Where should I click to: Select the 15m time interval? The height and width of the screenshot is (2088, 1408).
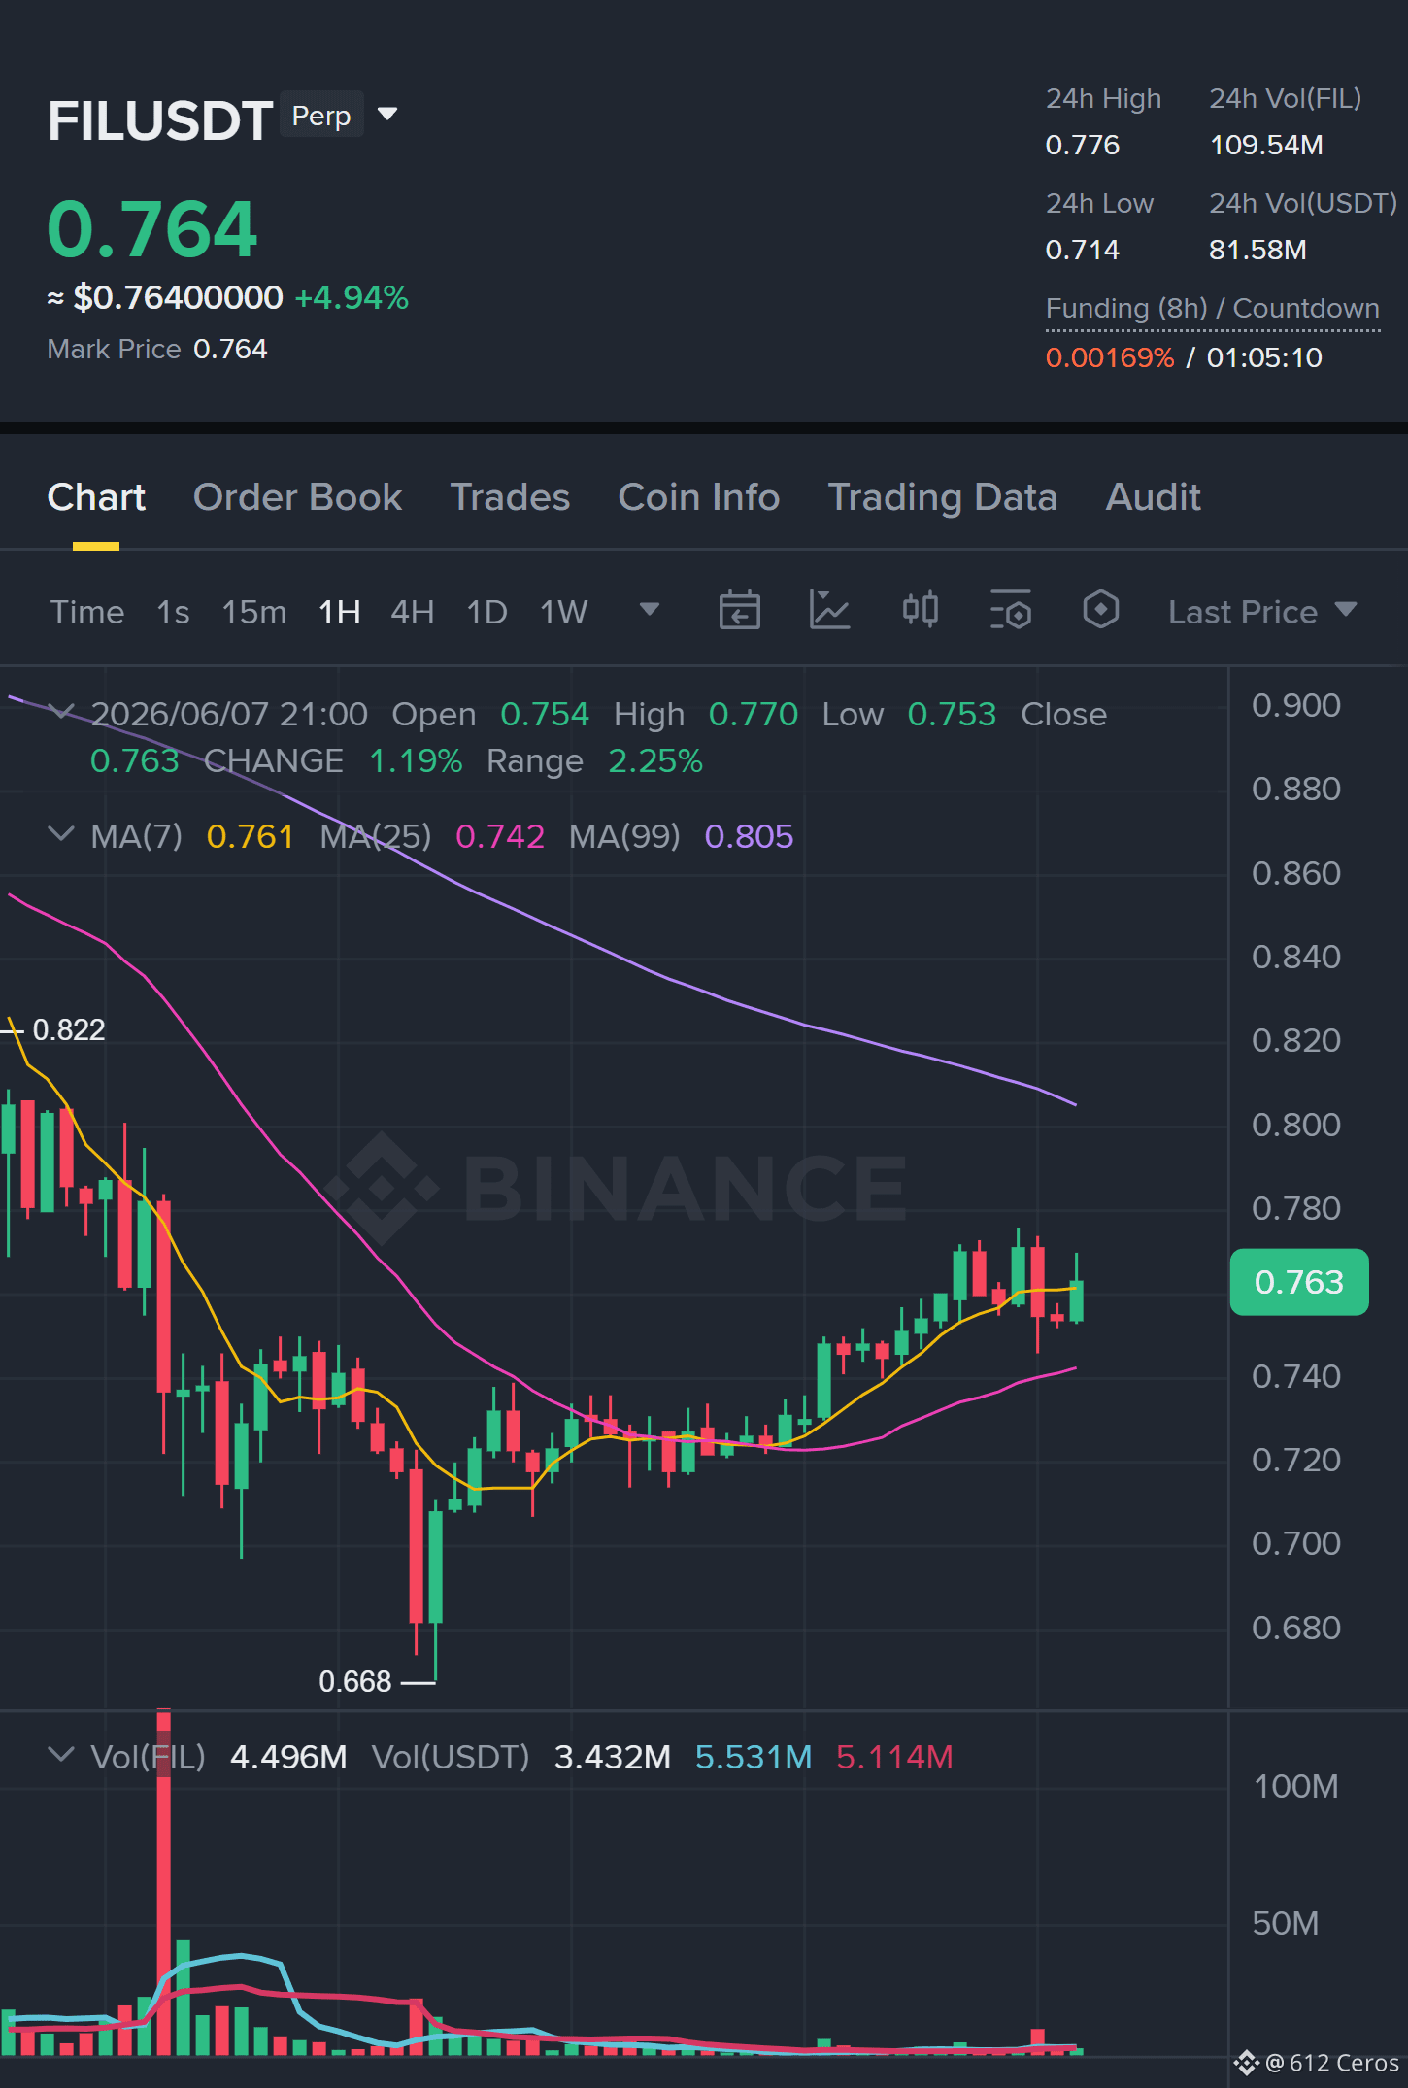pyautogui.click(x=254, y=612)
